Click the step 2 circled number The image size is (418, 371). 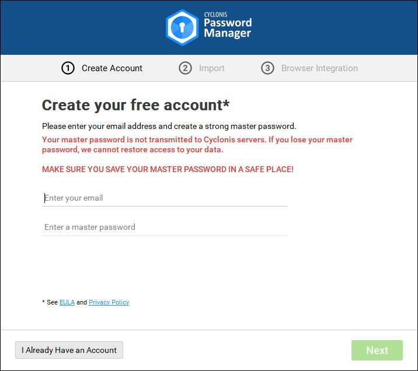coord(185,68)
